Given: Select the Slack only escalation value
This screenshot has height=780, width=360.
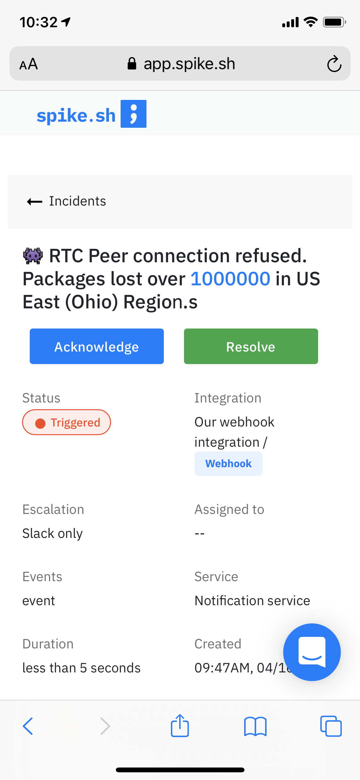Looking at the screenshot, I should tap(52, 533).
